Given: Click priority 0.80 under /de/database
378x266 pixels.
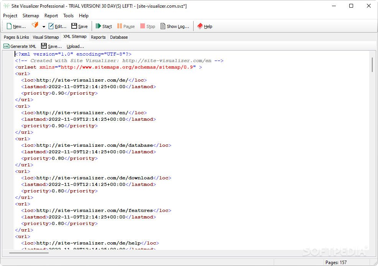Looking at the screenshot, I should [x=59, y=158].
